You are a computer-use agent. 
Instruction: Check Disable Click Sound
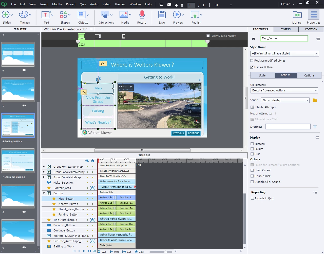(x=252, y=182)
